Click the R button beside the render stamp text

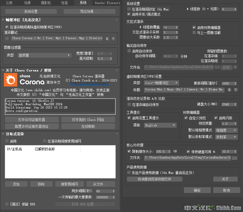[x=107, y=38]
